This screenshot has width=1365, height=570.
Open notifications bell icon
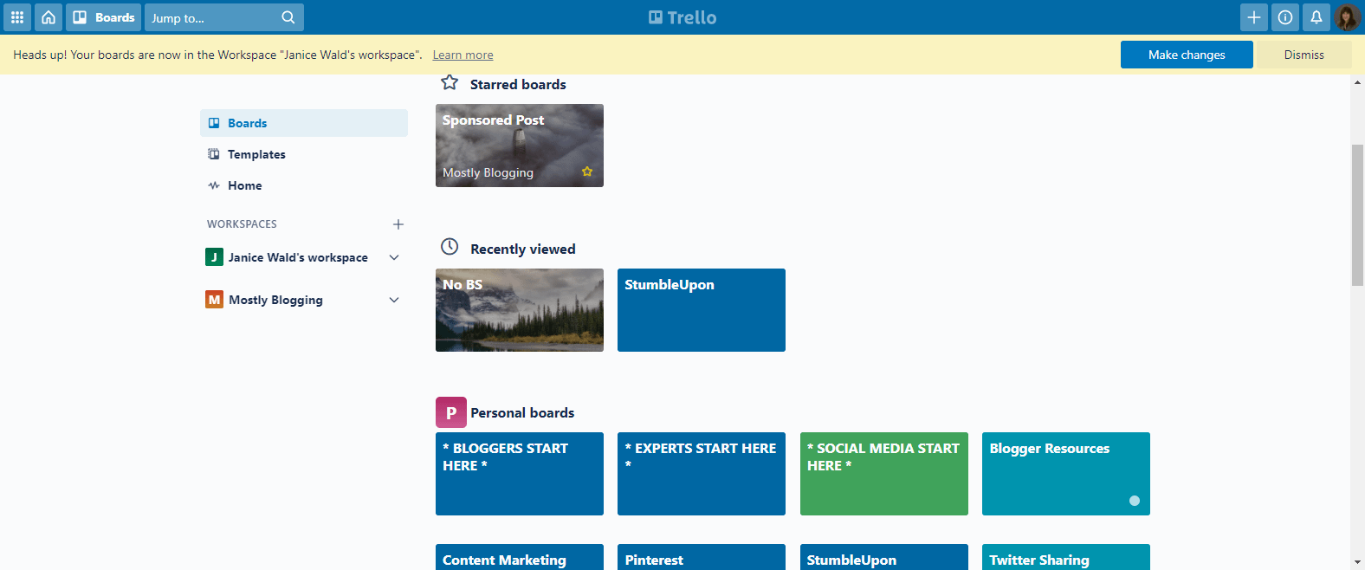point(1316,17)
